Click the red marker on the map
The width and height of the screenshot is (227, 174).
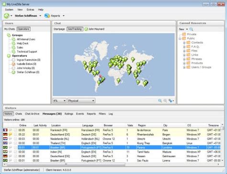click(x=100, y=76)
